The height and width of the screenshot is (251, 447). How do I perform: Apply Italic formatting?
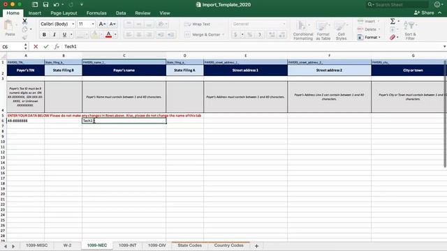coord(54,35)
